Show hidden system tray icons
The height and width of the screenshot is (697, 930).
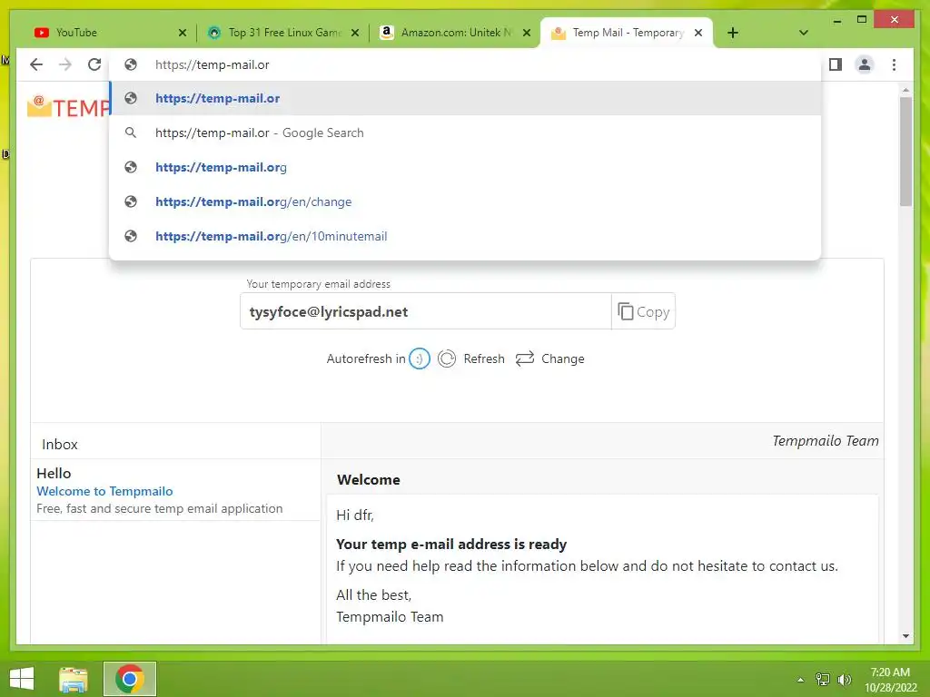[800, 680]
